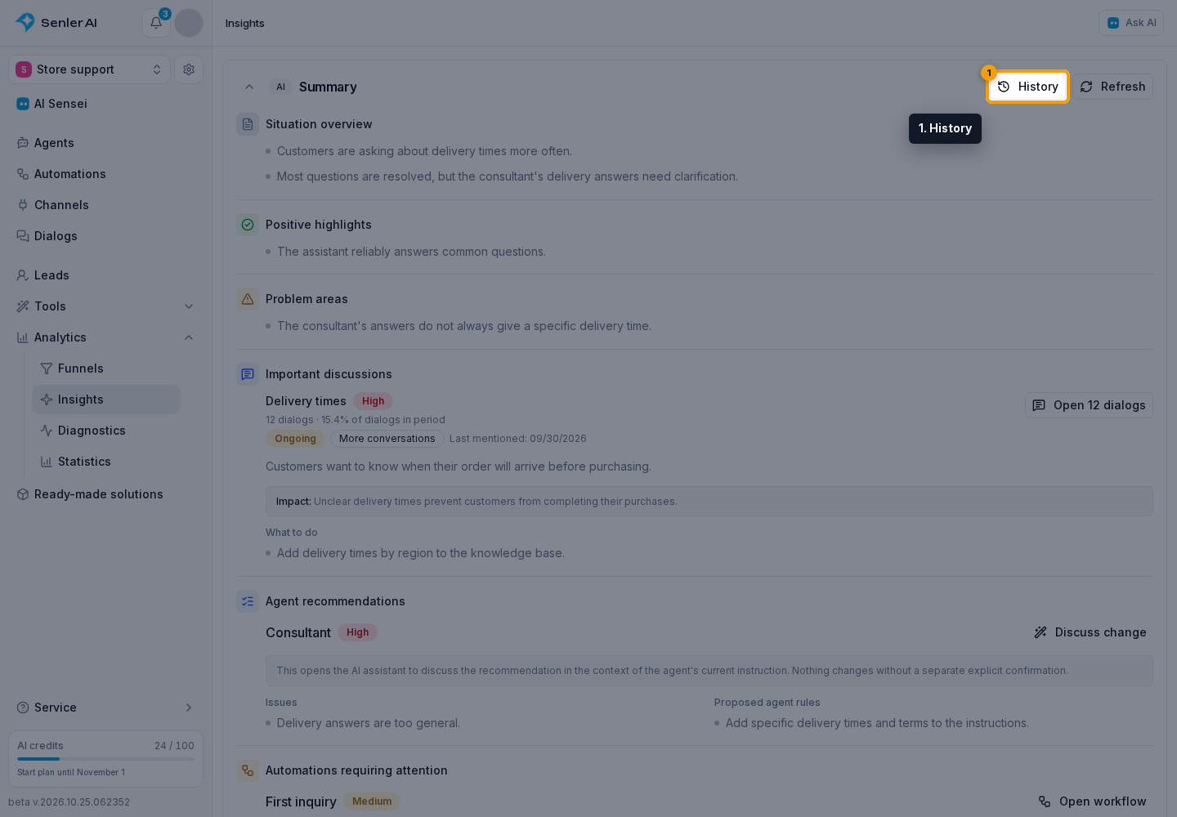This screenshot has width=1177, height=817.
Task: Click the Senler AI logo
Action: 56,23
